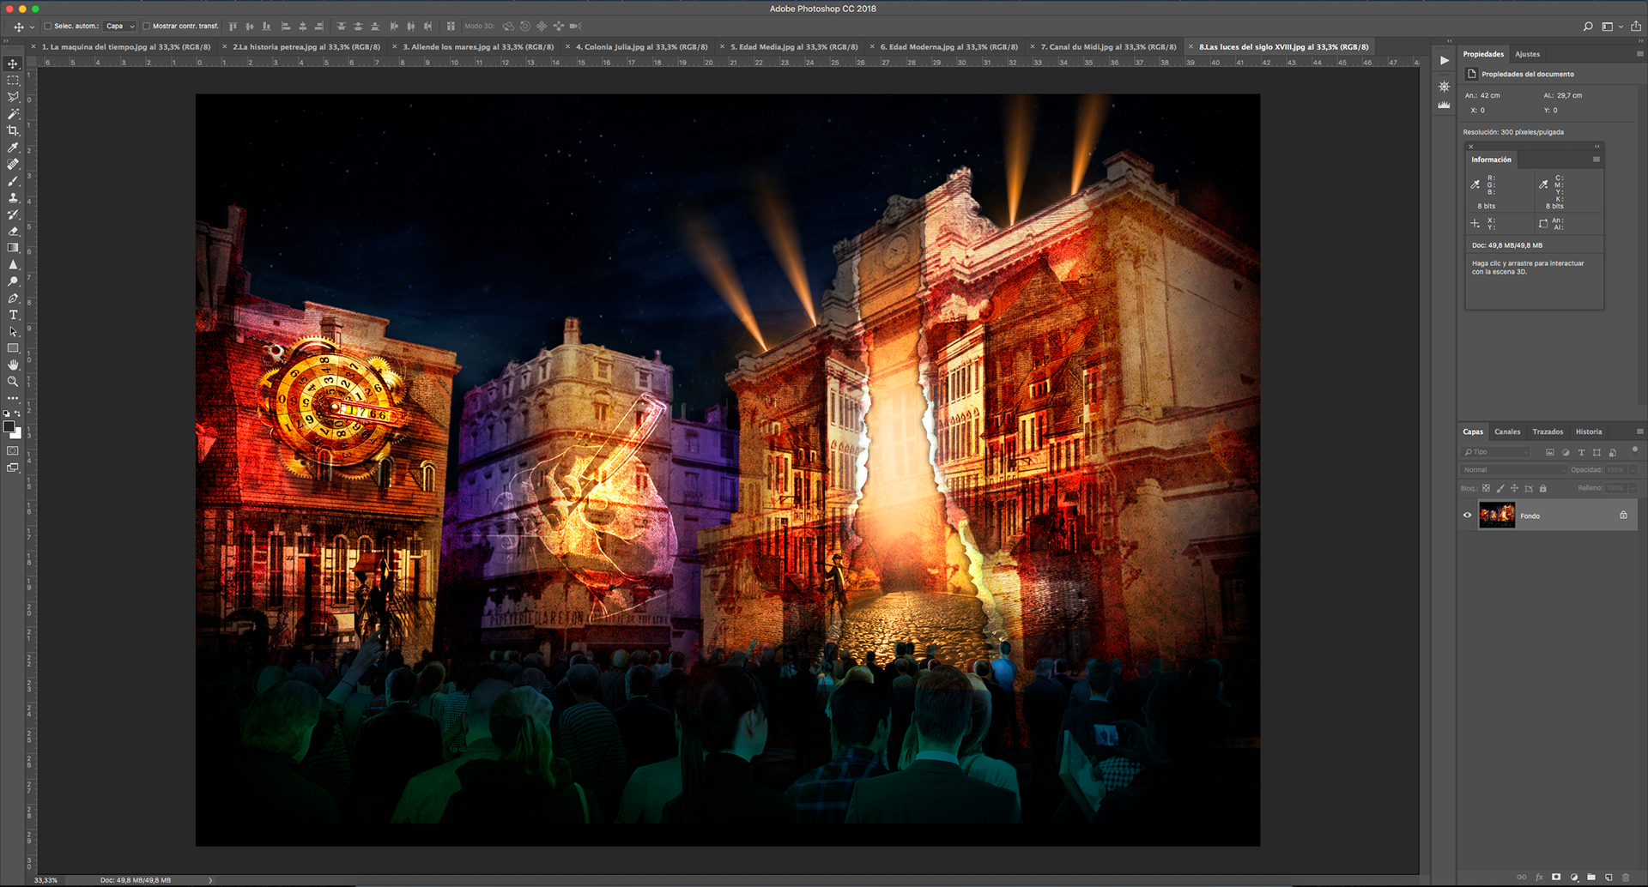1648x887 pixels.
Task: Select the Move tool
Action: 13,64
